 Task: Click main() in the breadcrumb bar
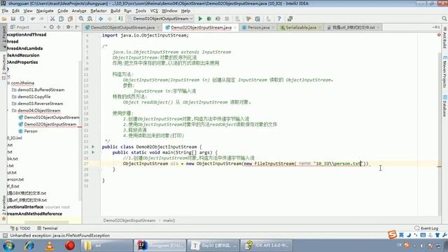pos(169,220)
